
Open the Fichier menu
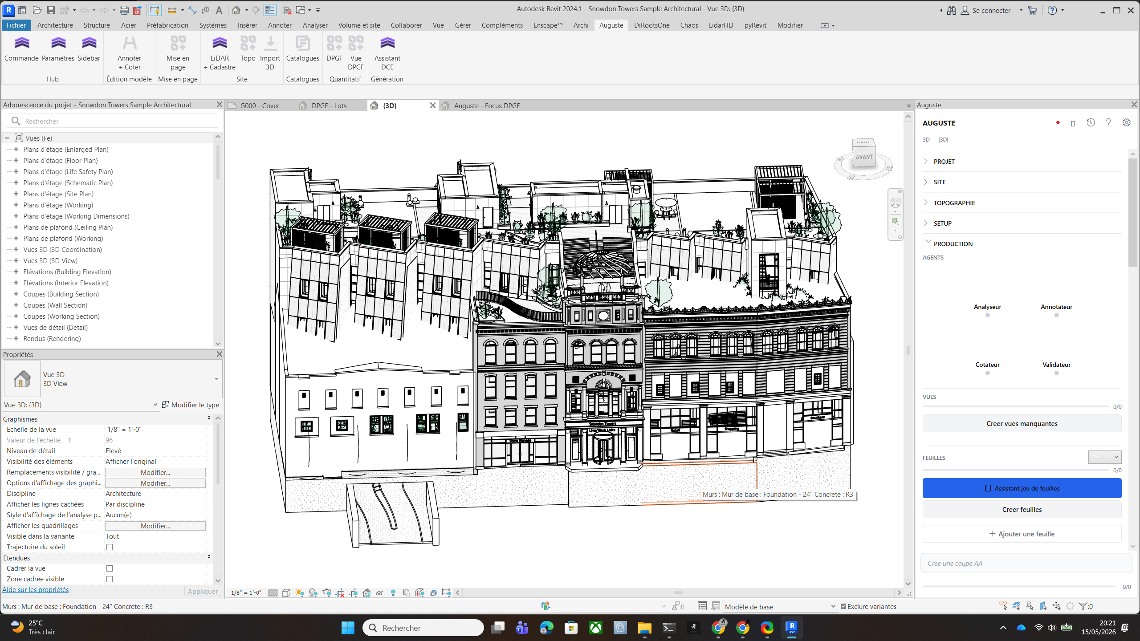[16, 25]
